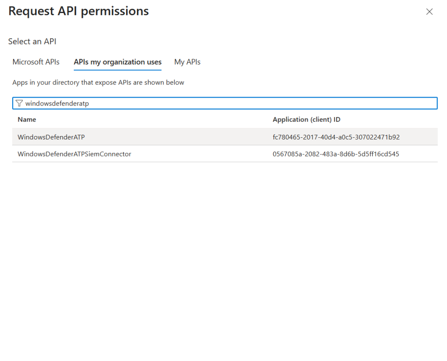
Task: Switch to the Microsoft APIs tab
Action: pos(36,62)
